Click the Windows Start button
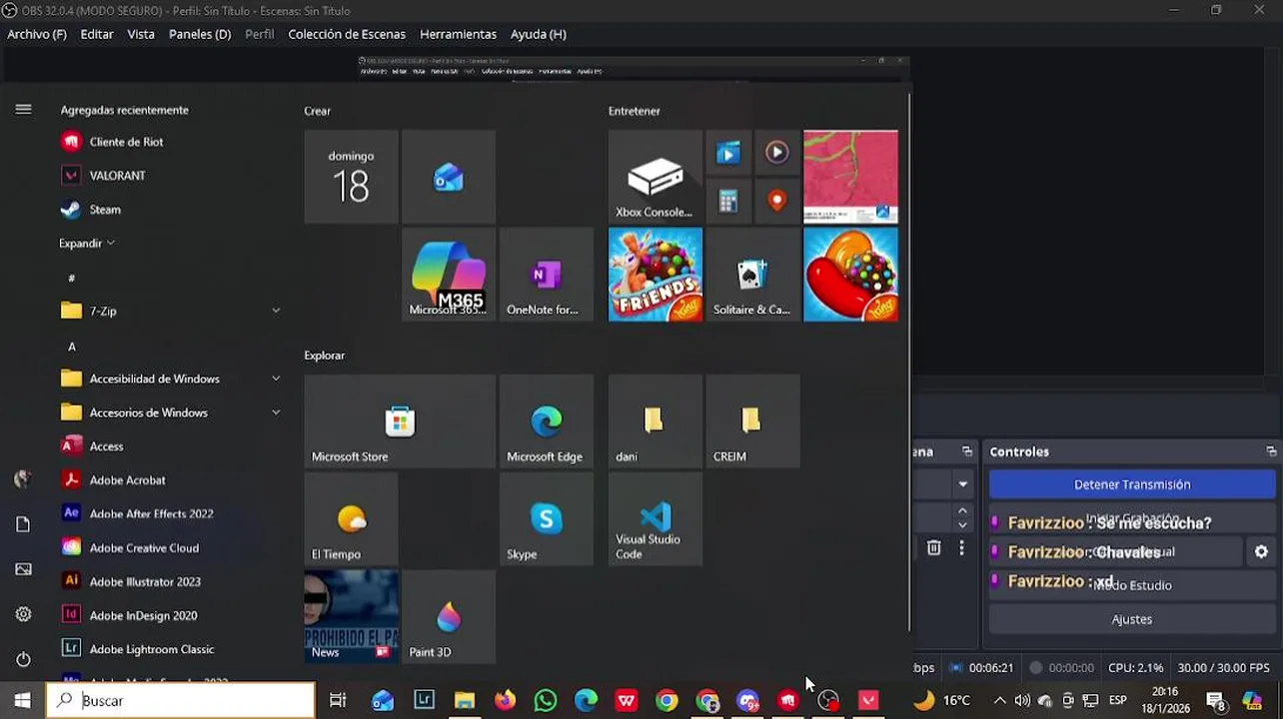 (22, 700)
